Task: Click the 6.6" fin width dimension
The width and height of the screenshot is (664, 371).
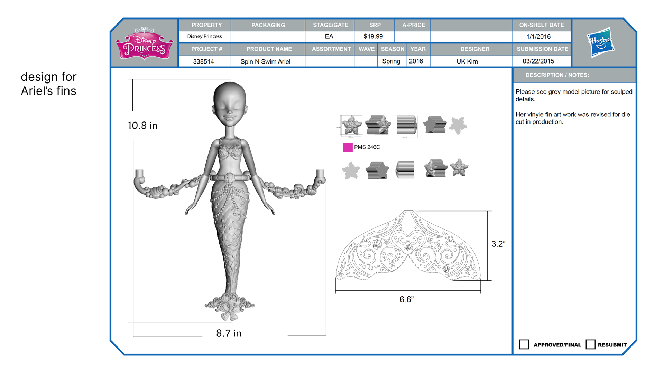Action: 406,300
